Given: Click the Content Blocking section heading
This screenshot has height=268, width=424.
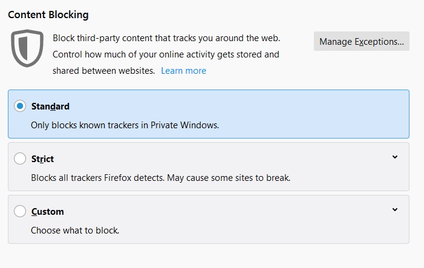Looking at the screenshot, I should click(x=48, y=15).
